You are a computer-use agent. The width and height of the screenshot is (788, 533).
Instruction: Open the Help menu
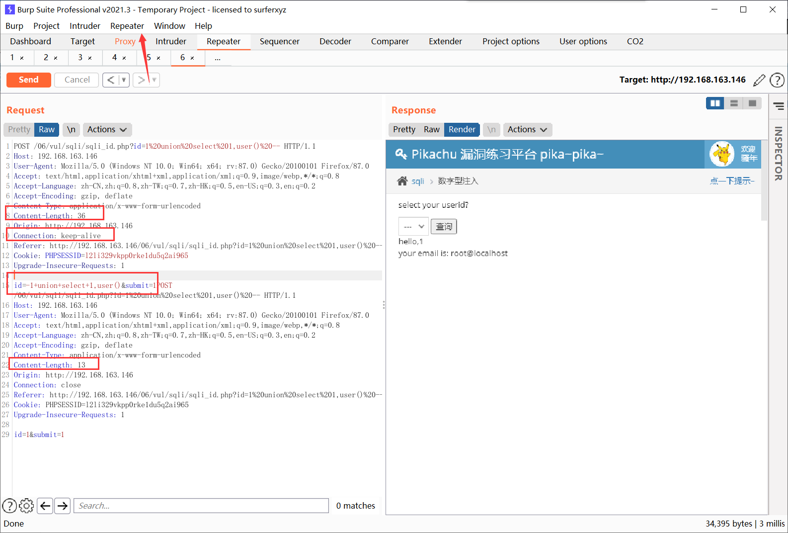pyautogui.click(x=203, y=26)
